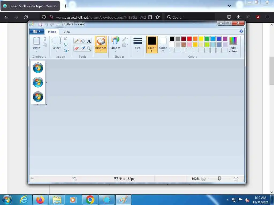Open Firefox extensions puzzle icon
274x205 pixels.
click(248, 17)
